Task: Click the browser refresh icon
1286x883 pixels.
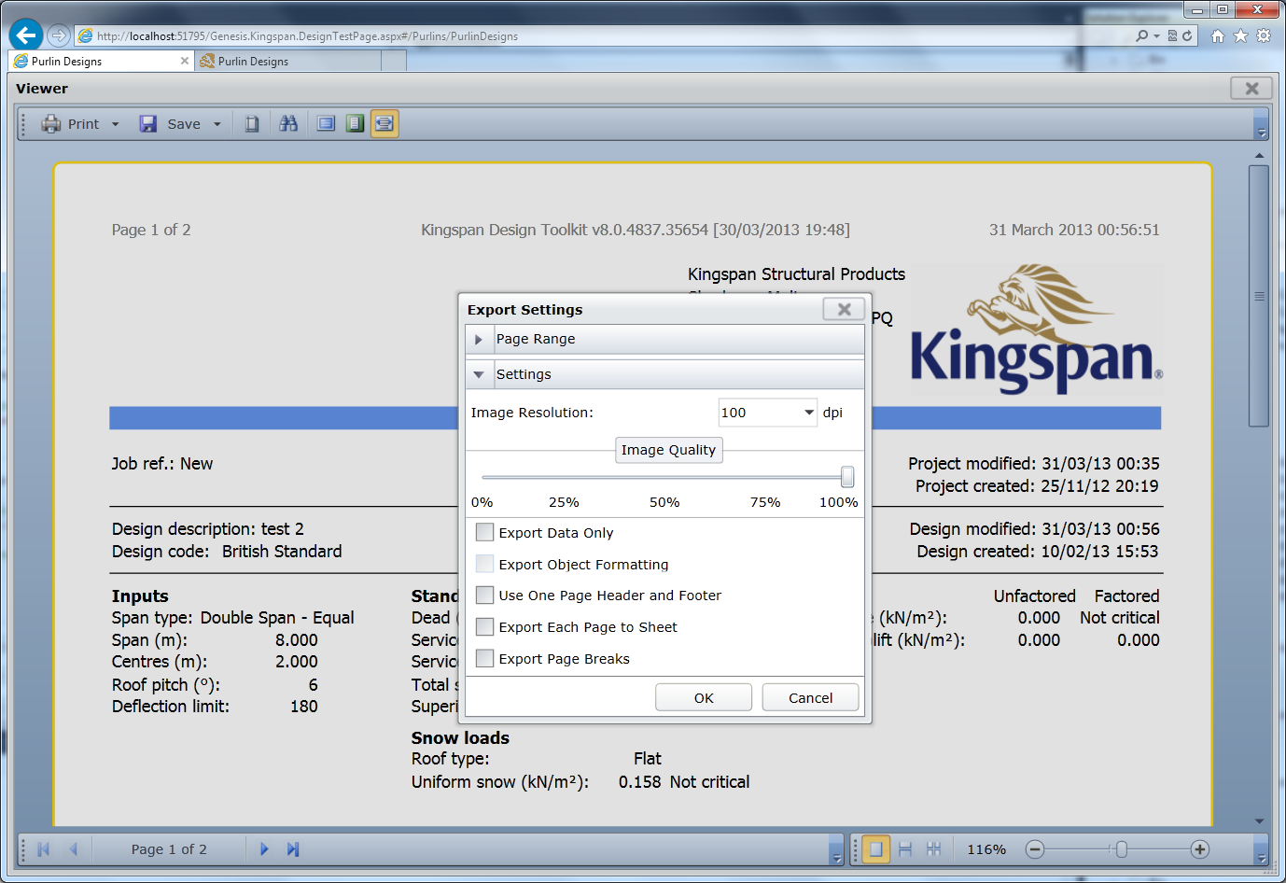Action: 1187,35
